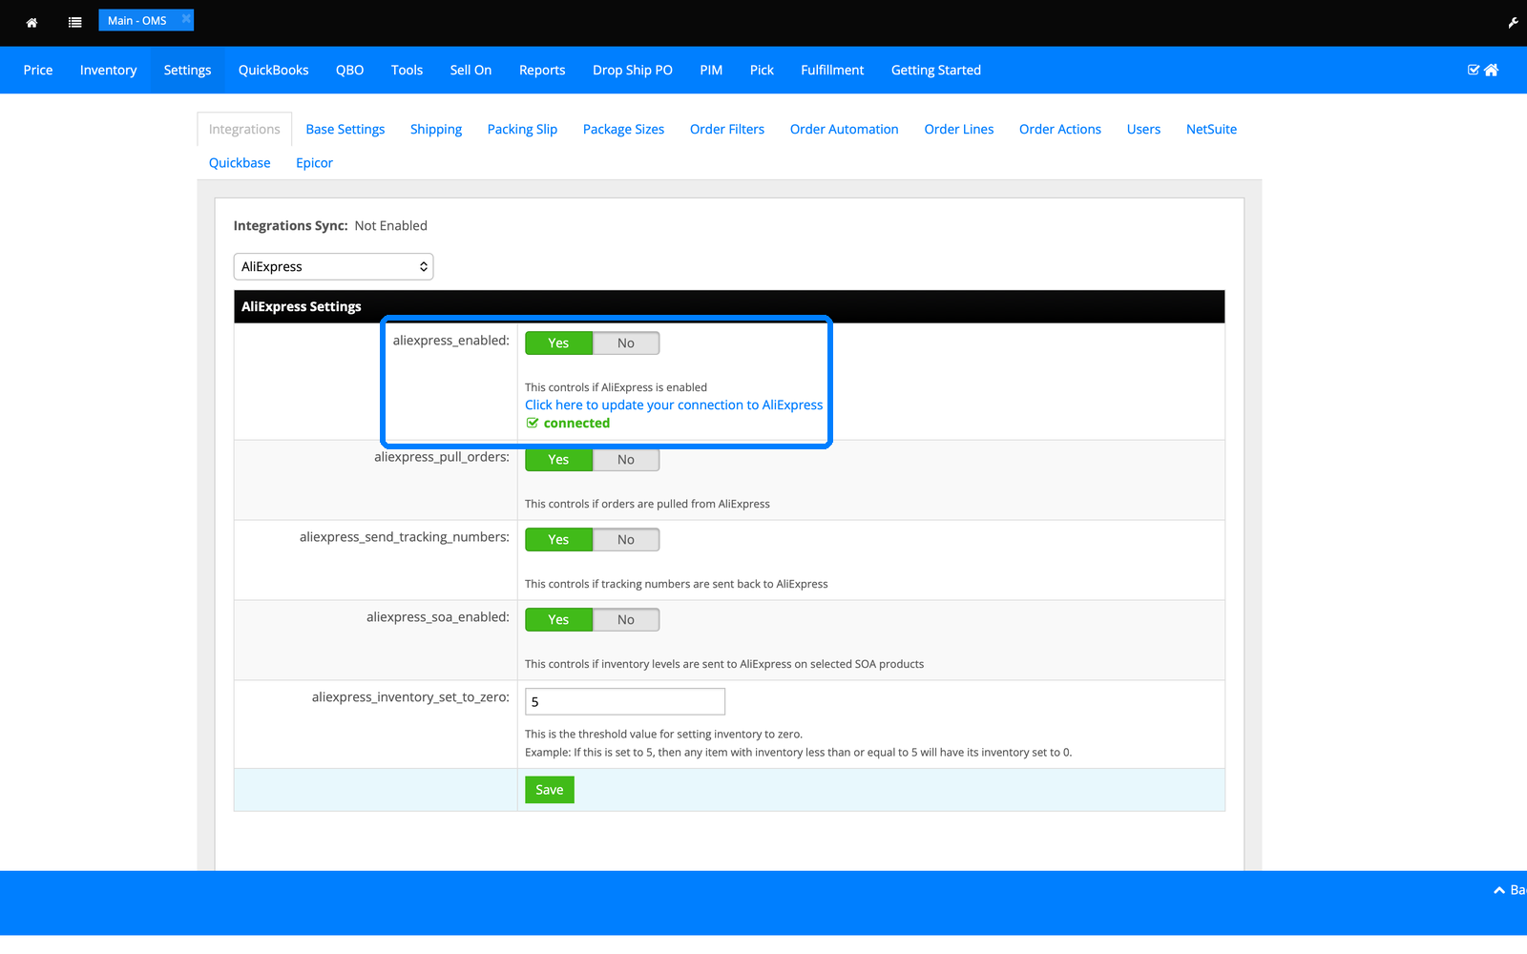The height and width of the screenshot is (954, 1527).
Task: Click the 'AliExpress Settings' header text
Action: (x=302, y=306)
